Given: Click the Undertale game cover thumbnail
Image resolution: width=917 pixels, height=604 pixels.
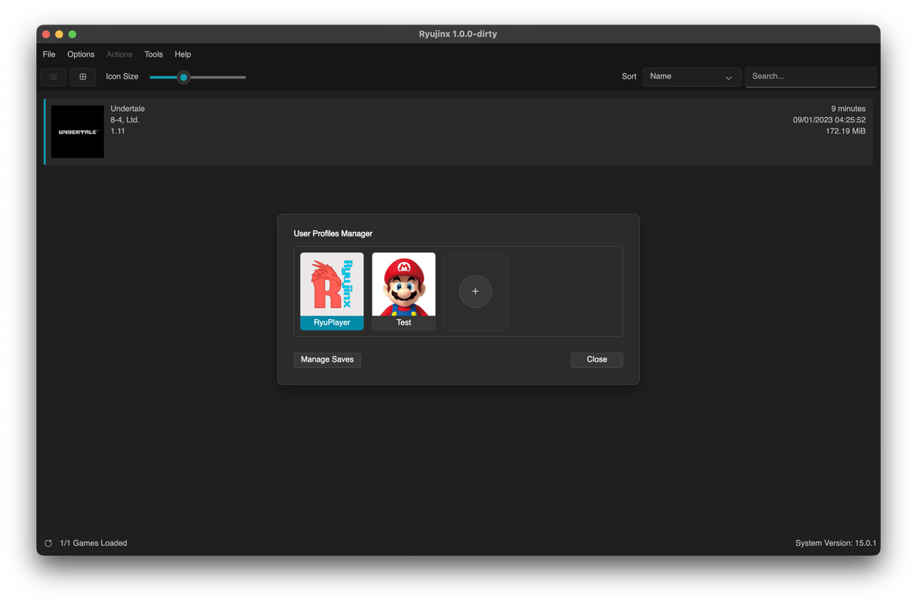Looking at the screenshot, I should 78,131.
